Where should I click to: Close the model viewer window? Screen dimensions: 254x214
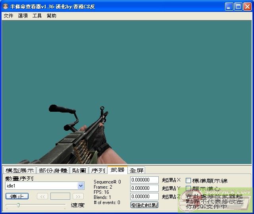(247, 7)
